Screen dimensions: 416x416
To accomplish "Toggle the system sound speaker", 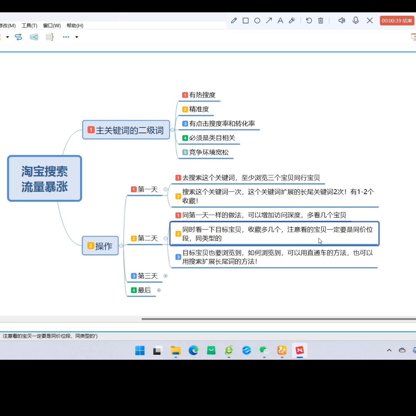I will click(342, 20).
